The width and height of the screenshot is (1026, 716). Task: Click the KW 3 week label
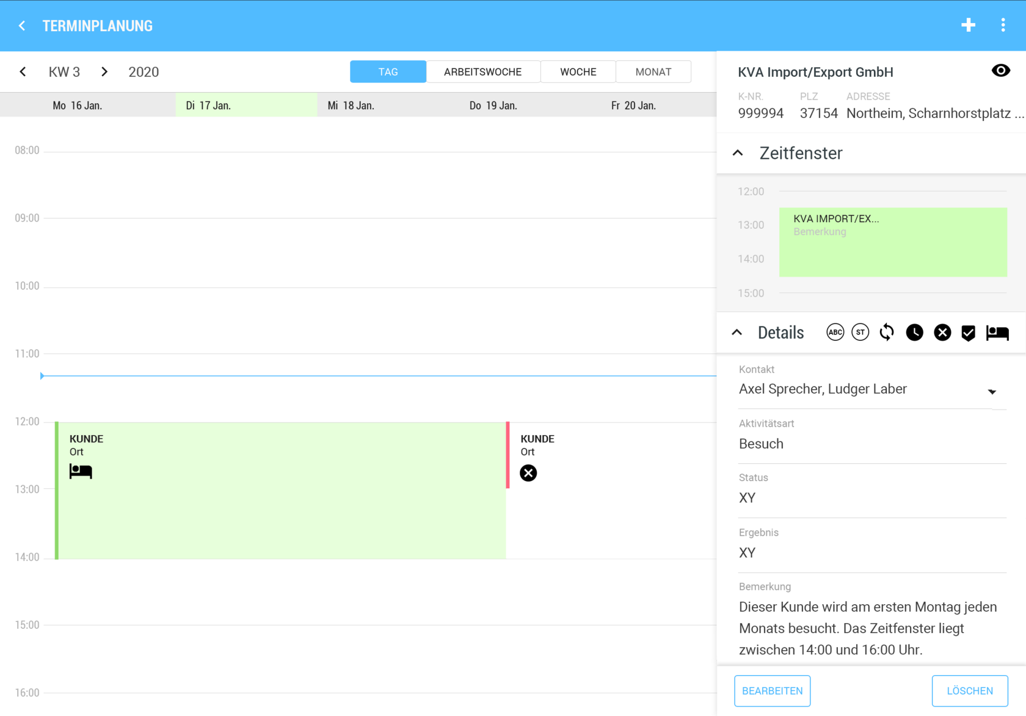coord(64,72)
